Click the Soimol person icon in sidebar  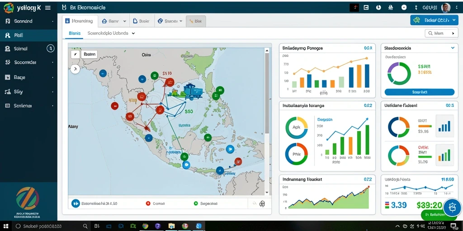tap(8, 49)
